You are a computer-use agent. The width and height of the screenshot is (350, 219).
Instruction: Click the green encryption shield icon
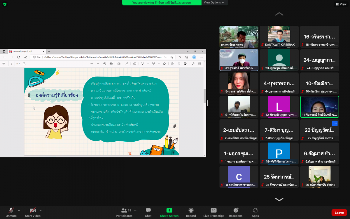pos(5,4)
